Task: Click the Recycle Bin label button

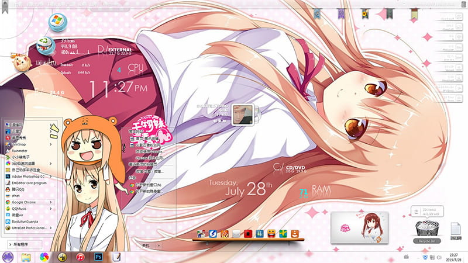Action: pos(427,241)
